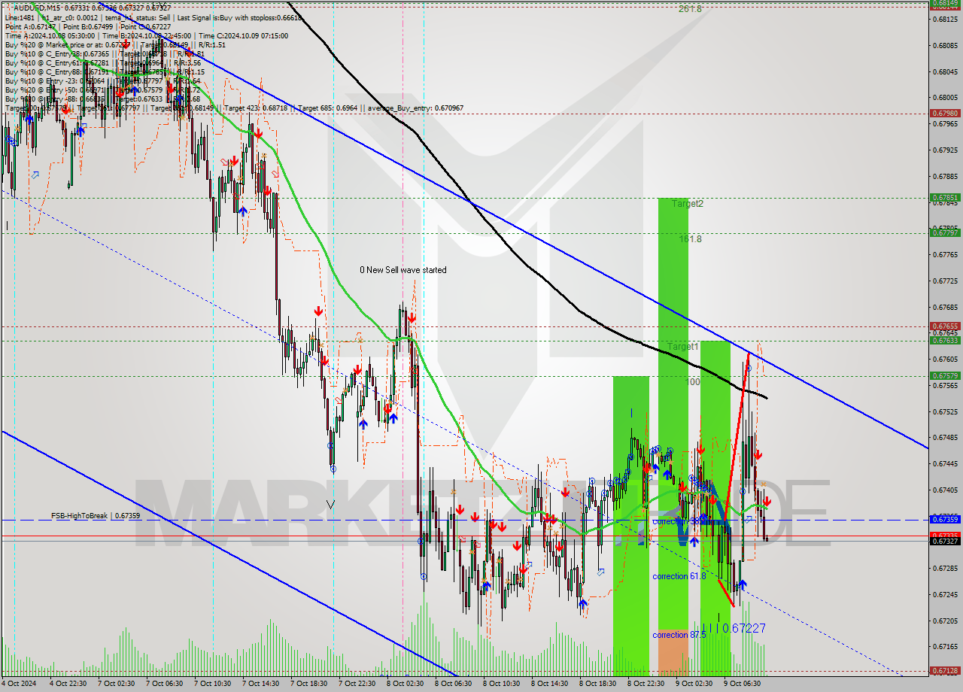963x692 pixels.
Task: Select the 'FSB-HighToBreak | 0.67359' line label
Action: [96, 516]
